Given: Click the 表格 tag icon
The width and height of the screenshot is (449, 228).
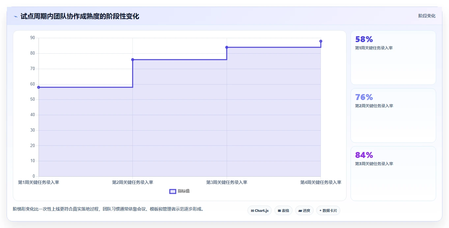Looking at the screenshot, I should click(x=279, y=211).
